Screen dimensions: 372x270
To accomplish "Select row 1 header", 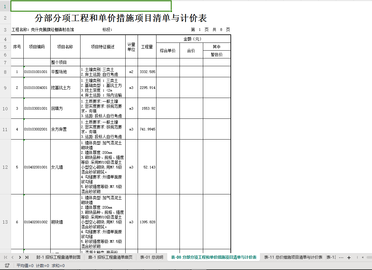I will [x=5, y=6].
